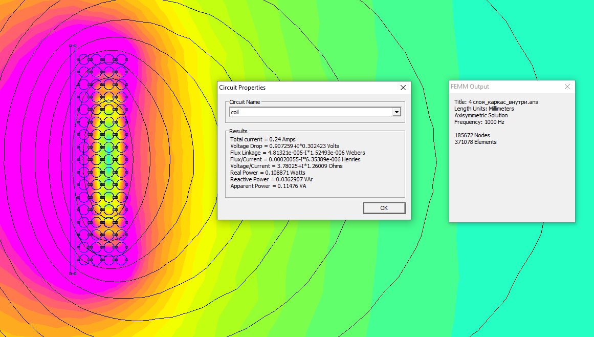
Task: Select the Apparent Power = 0.11476 VA line
Action: click(268, 186)
